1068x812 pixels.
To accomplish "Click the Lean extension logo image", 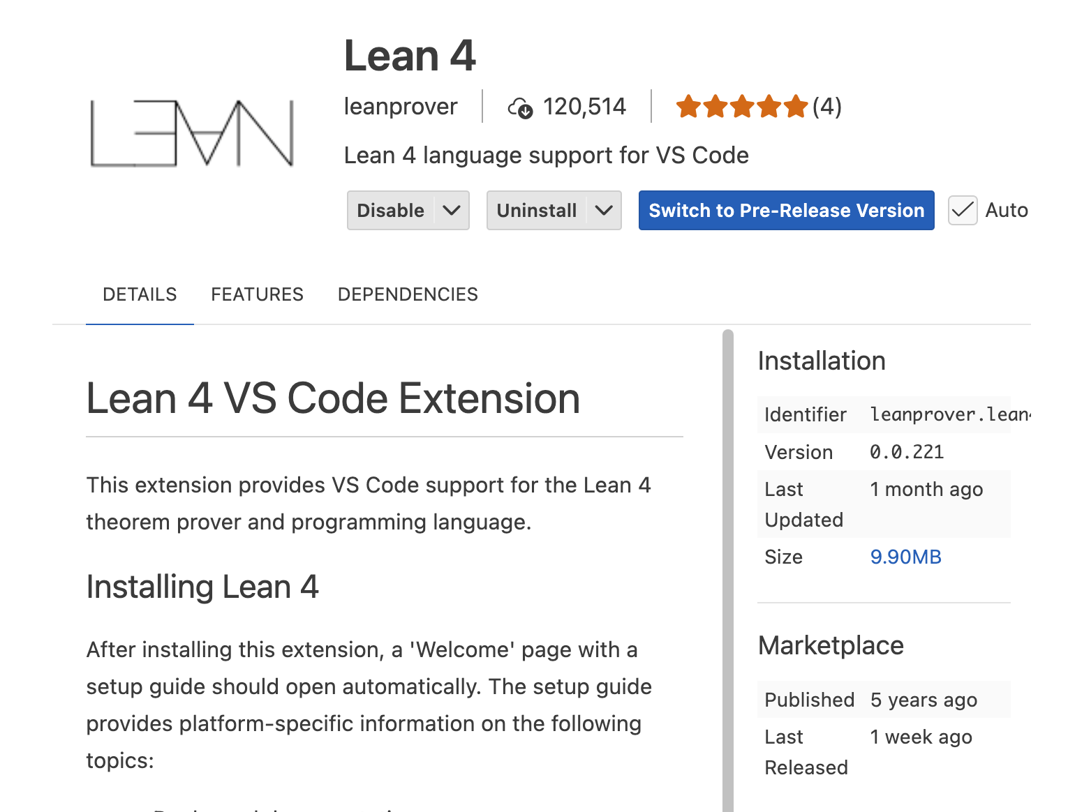I will pos(192,133).
